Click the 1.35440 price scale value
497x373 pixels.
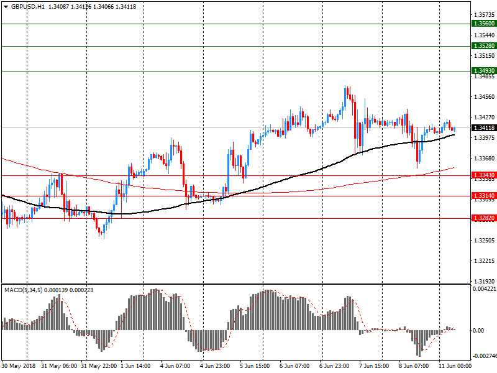pos(484,35)
